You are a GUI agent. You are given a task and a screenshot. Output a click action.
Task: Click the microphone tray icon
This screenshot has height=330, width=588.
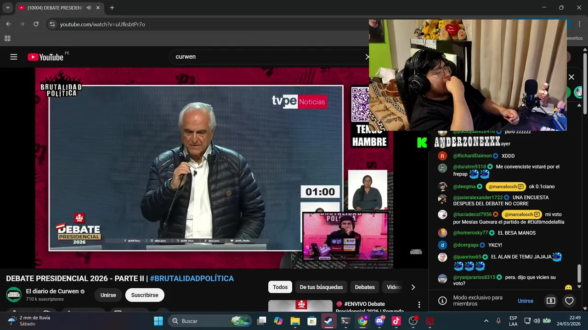(498, 321)
